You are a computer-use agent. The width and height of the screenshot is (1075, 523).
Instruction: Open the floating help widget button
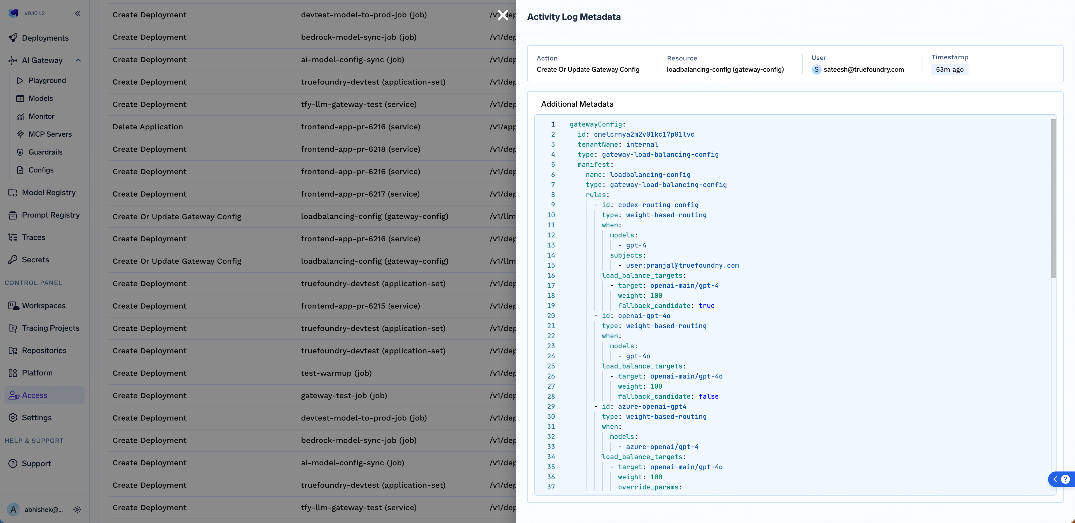(x=1061, y=479)
